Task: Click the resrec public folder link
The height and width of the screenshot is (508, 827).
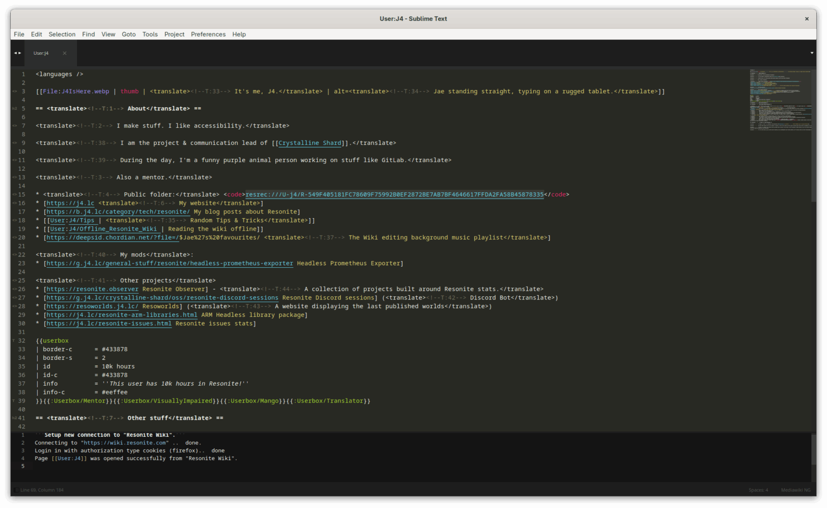Action: (395, 194)
